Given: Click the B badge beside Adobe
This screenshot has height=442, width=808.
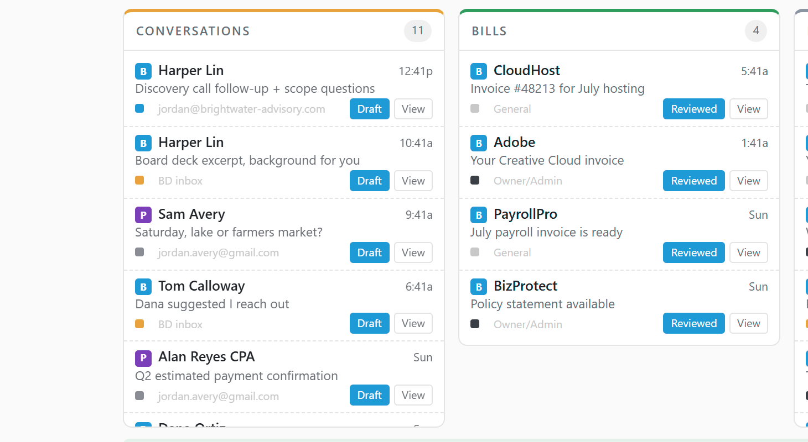Looking at the screenshot, I should [479, 143].
